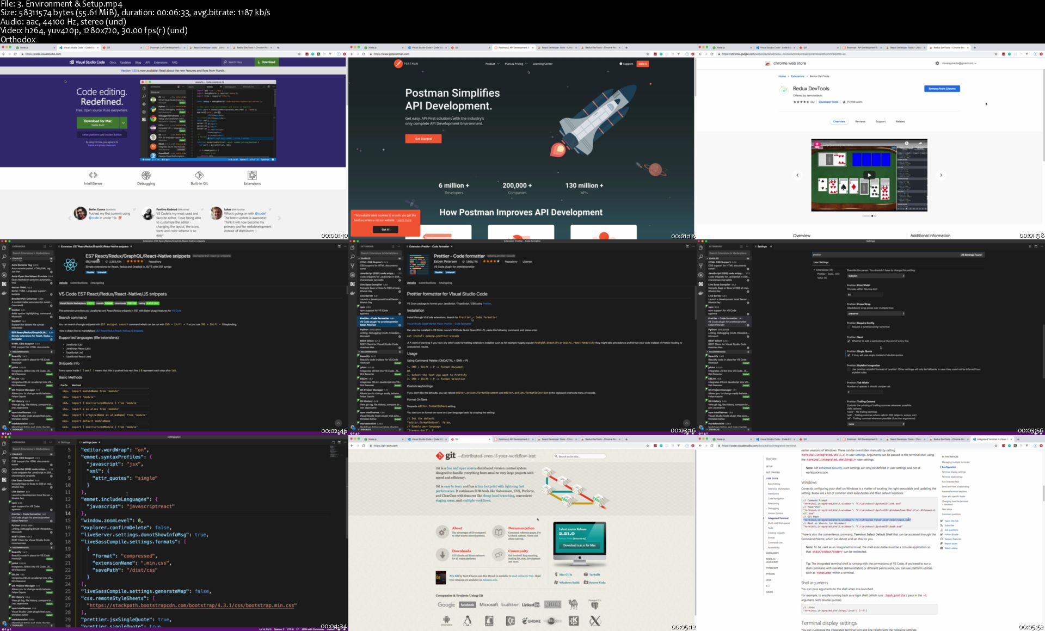Viewport: 1045px width, 631px height.
Task: Switch to Related tab on Redux DevTools page
Action: tap(900, 121)
